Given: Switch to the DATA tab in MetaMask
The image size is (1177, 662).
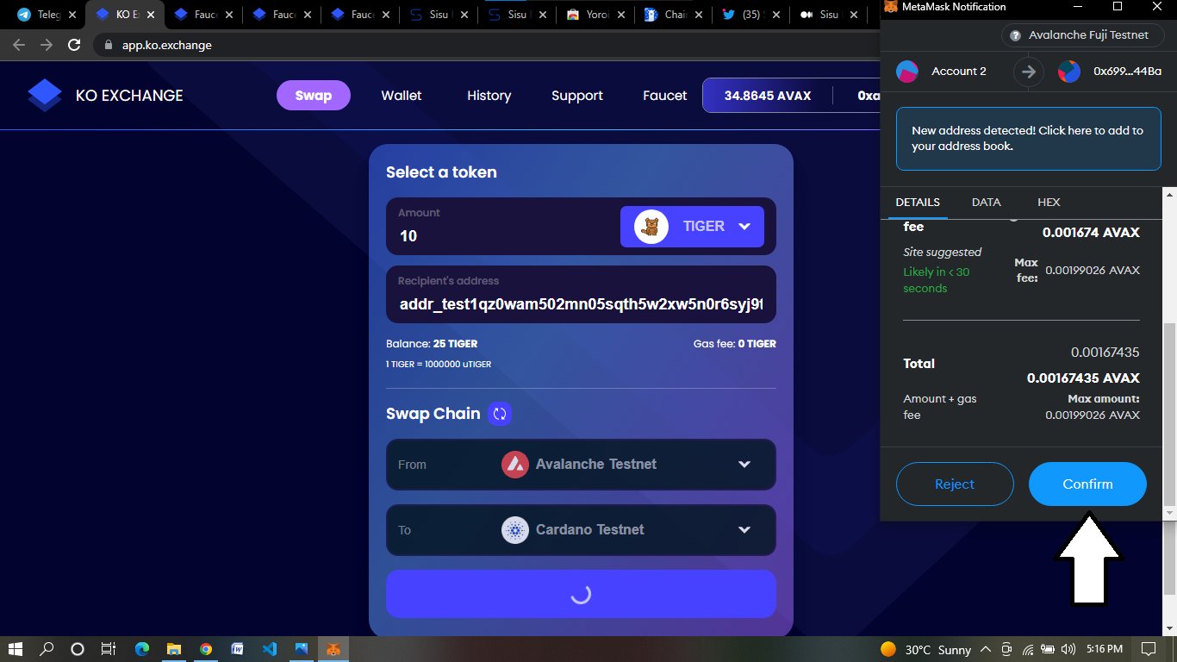Looking at the screenshot, I should tap(987, 202).
